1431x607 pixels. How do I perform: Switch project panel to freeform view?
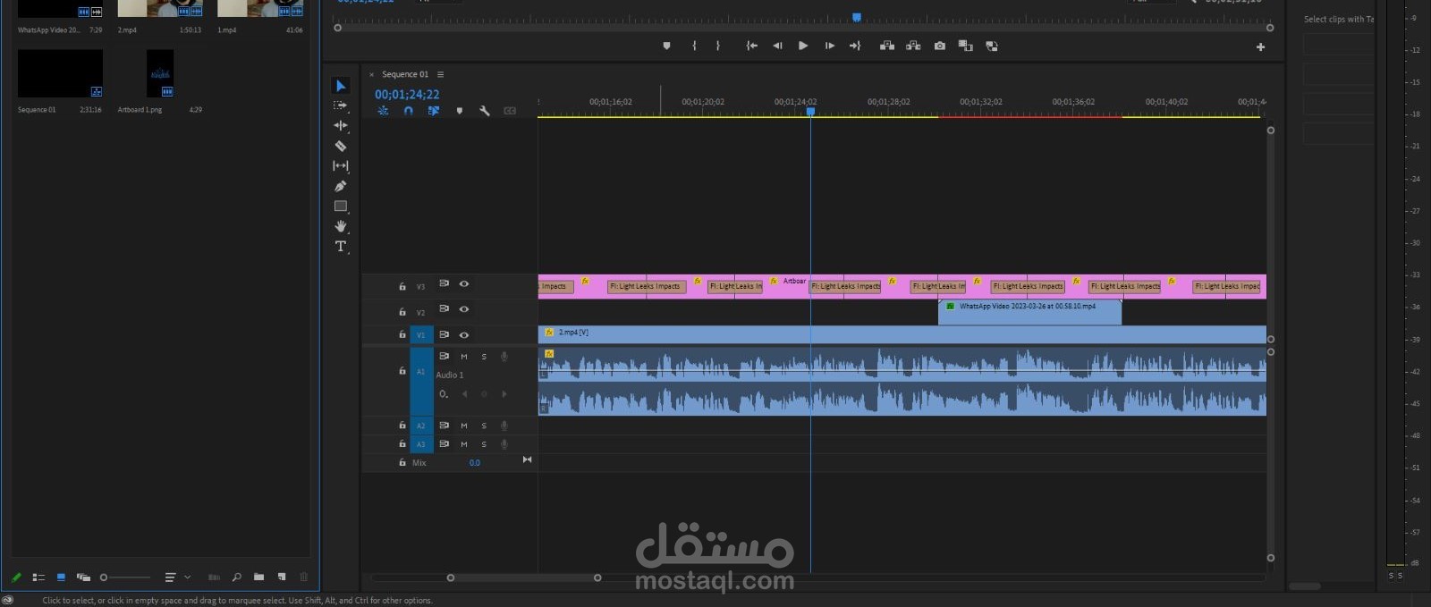pos(83,577)
